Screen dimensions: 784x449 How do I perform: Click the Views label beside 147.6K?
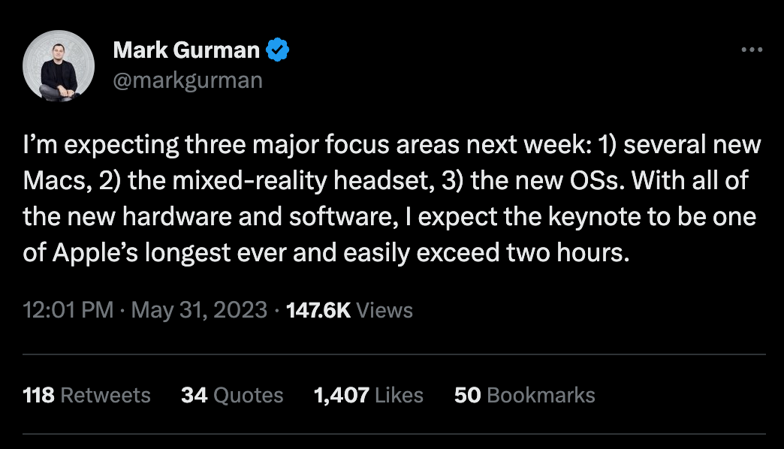384,309
